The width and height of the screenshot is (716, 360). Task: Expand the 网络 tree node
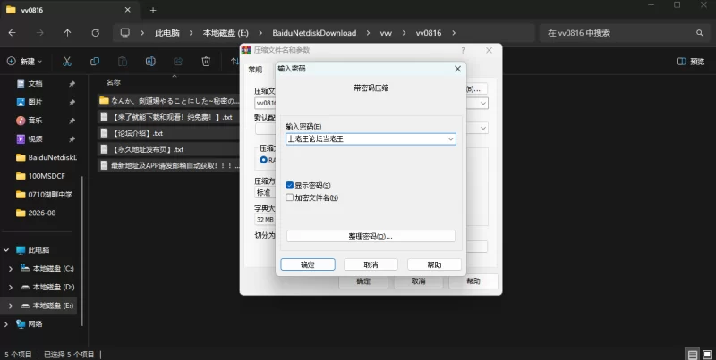point(6,324)
